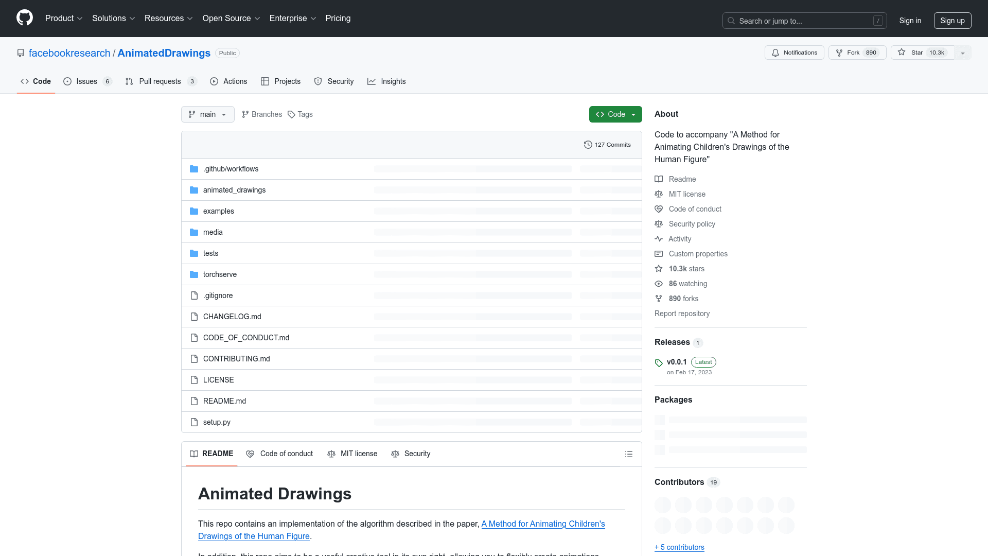Click the 127 Commits history icon
The image size is (988, 556).
[x=588, y=145]
